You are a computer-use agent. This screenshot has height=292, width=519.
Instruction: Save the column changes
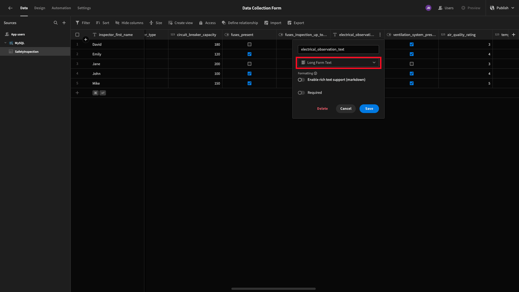[369, 109]
